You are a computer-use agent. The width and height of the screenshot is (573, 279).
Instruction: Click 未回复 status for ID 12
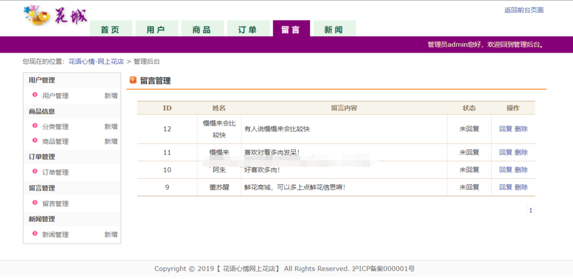click(469, 129)
